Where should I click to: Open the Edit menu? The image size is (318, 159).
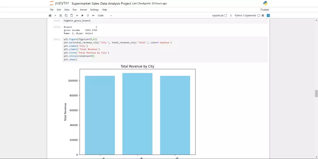59,10
